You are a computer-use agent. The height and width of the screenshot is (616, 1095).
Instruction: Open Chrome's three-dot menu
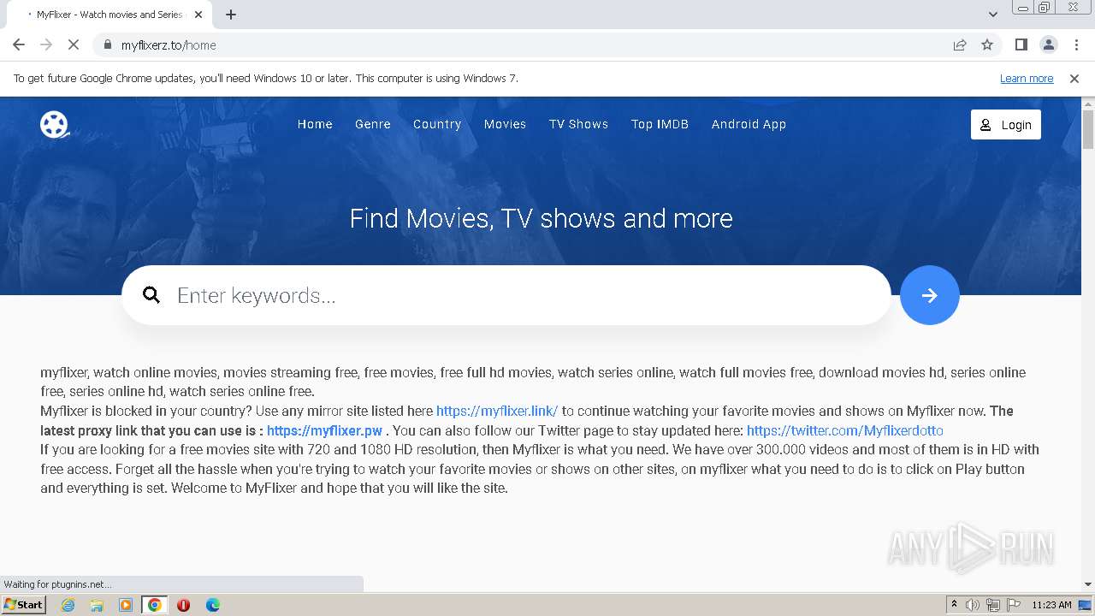click(1076, 44)
